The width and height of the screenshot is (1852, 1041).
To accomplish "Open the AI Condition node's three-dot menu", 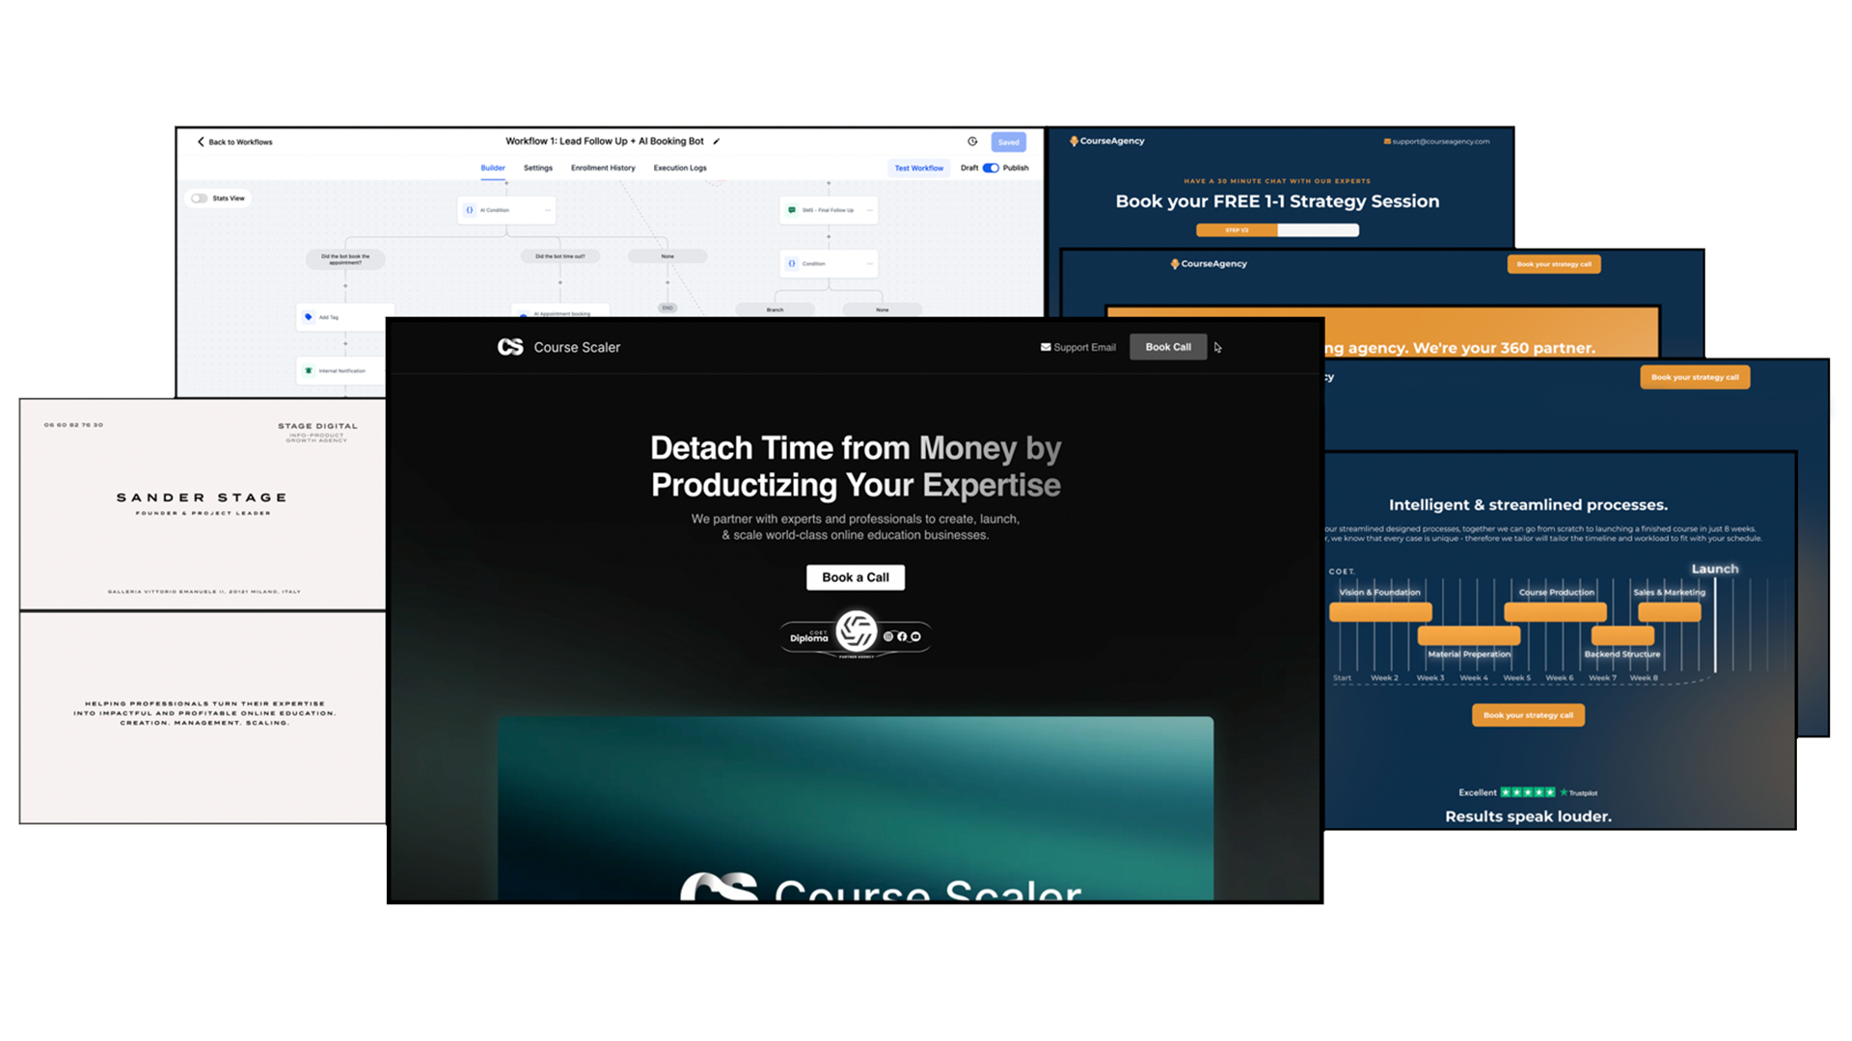I will pos(547,210).
